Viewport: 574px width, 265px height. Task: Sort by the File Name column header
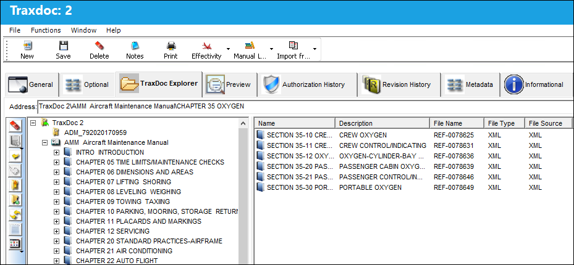(457, 123)
